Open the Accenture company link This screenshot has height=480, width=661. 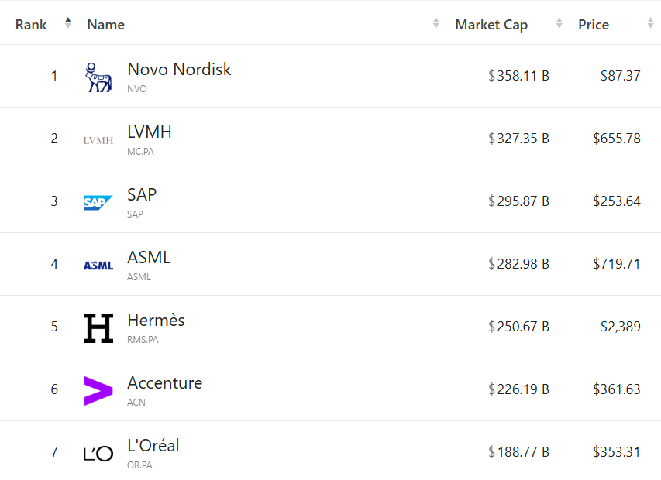pyautogui.click(x=165, y=383)
